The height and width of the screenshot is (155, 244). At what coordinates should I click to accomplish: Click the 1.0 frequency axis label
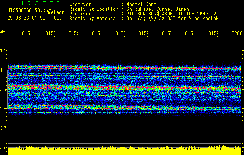(x=3, y=70)
